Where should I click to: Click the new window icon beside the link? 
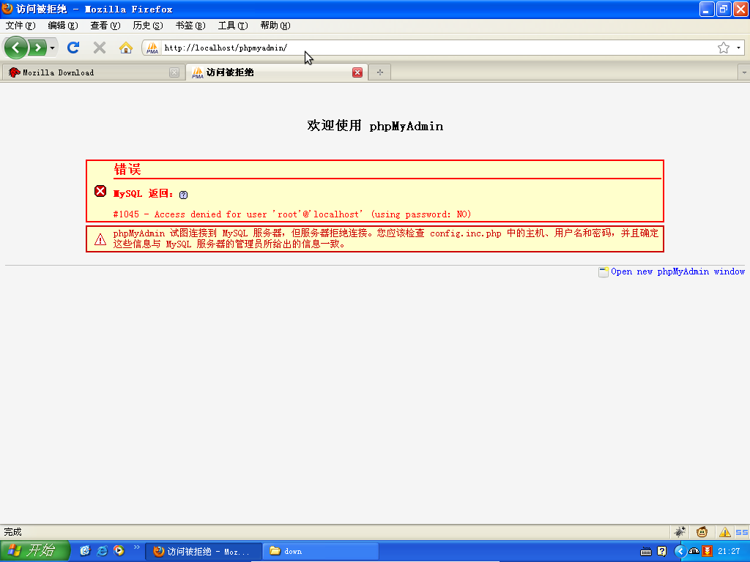pos(604,272)
